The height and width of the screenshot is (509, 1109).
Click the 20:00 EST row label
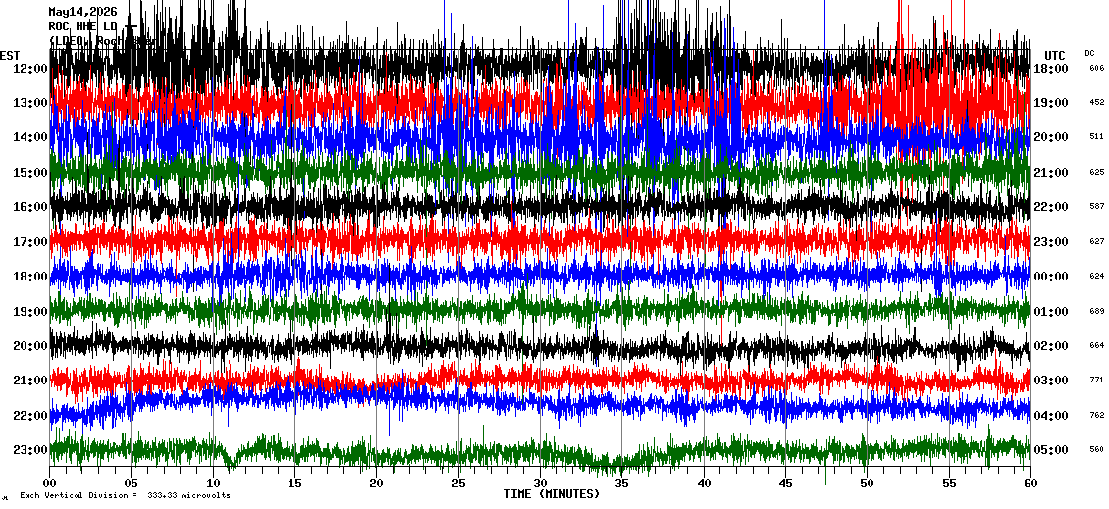[x=29, y=345]
